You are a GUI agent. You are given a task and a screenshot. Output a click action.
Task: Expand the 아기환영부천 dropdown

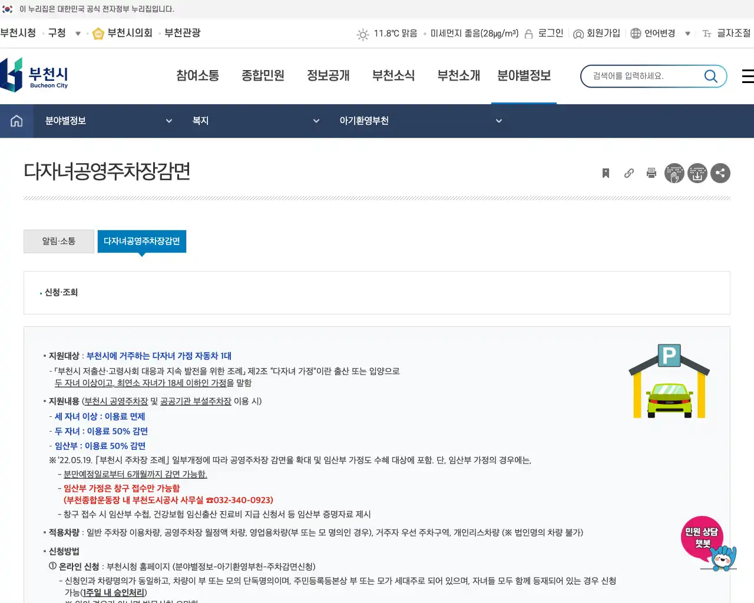tap(499, 121)
